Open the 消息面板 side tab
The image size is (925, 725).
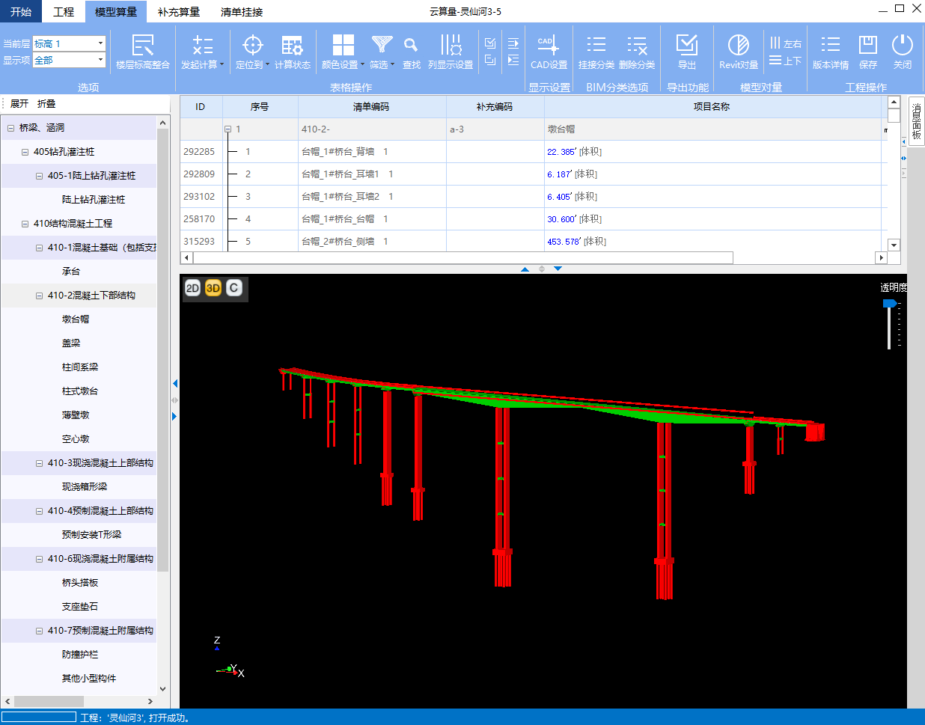pyautogui.click(x=916, y=120)
